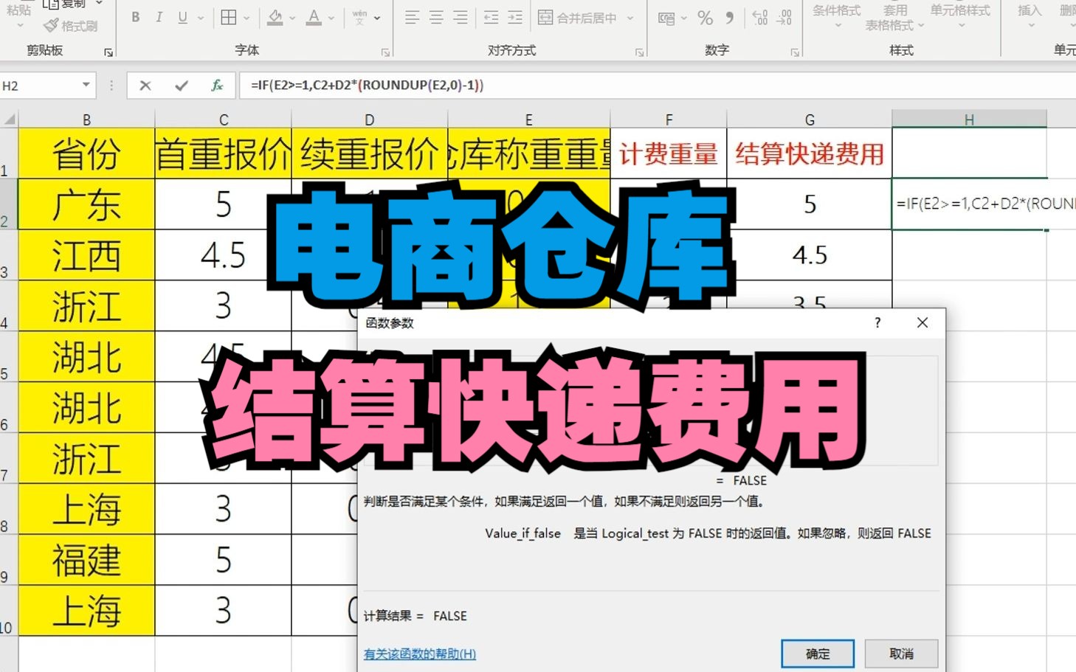Open Merge and Center dropdown arrow

click(630, 18)
